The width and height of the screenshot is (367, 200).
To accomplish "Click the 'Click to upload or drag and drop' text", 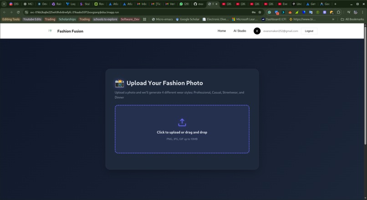I will click(182, 132).
